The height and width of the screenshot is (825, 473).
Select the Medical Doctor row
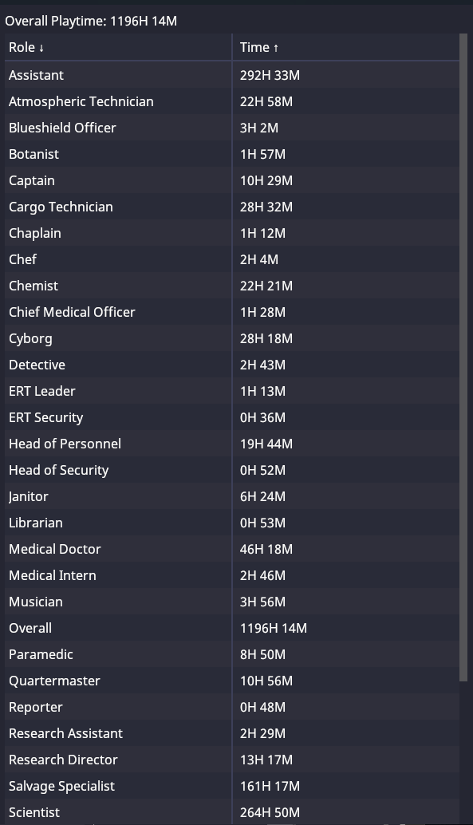(232, 549)
